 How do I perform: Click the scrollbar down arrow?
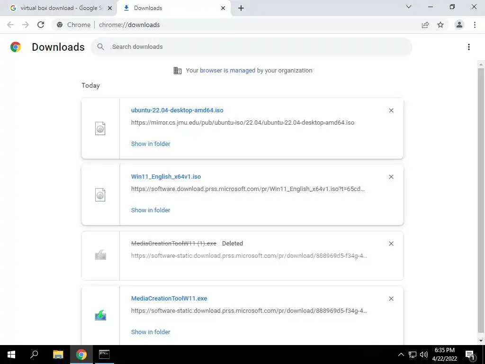(481, 341)
